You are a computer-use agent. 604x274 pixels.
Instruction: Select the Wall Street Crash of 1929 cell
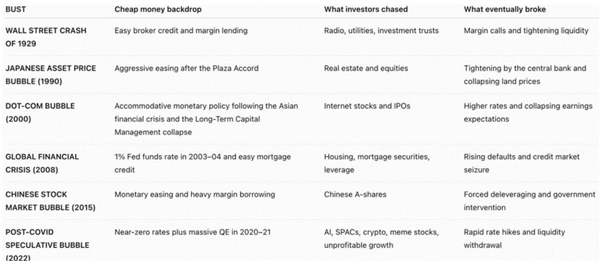(46, 37)
